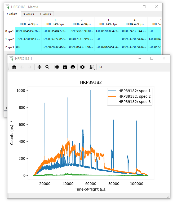Image resolution: width=173 pixels, height=202 pixels.
Task: Click the table's horizontal scrollbar left arrow
Action: (x=6, y=108)
